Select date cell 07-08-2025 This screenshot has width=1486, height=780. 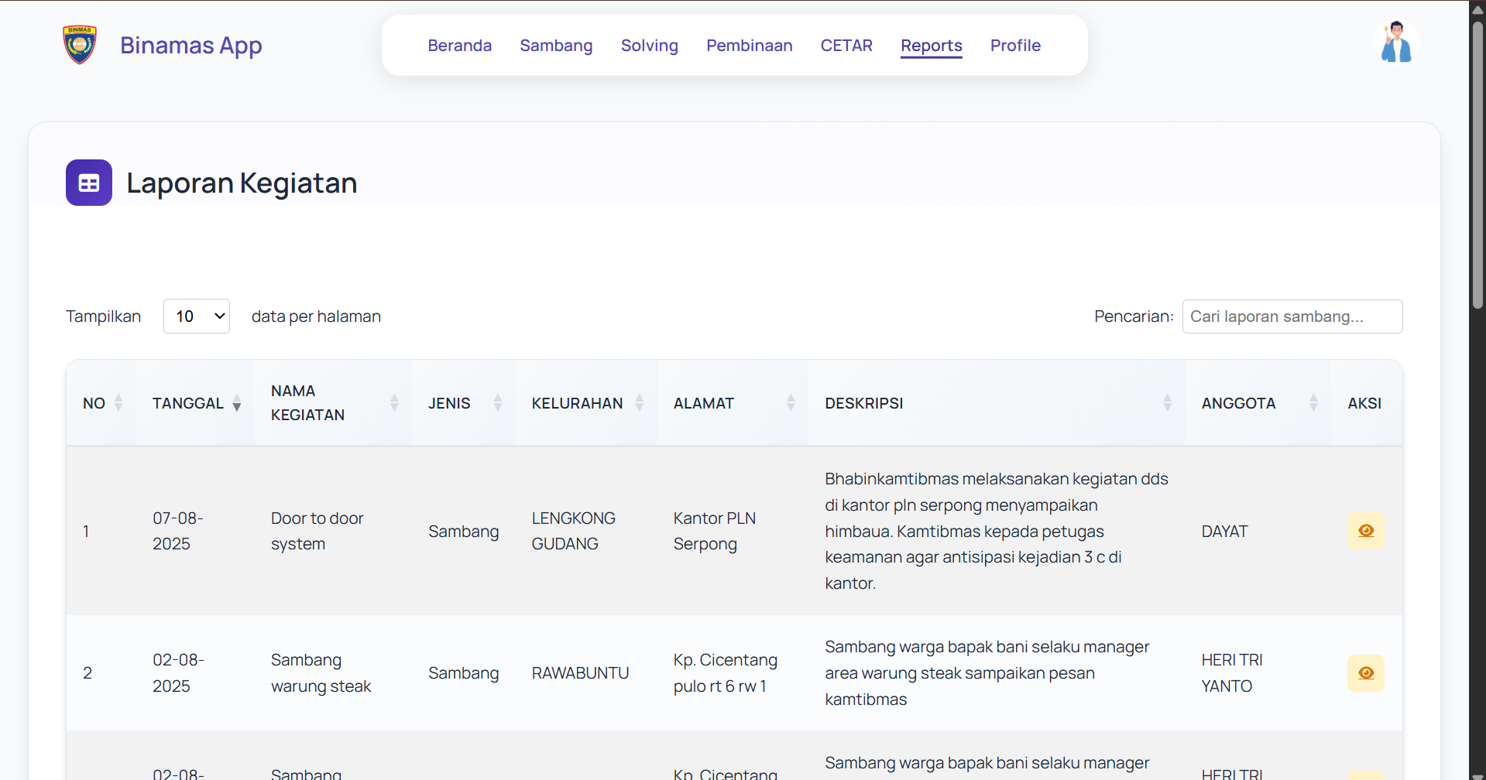click(x=178, y=531)
